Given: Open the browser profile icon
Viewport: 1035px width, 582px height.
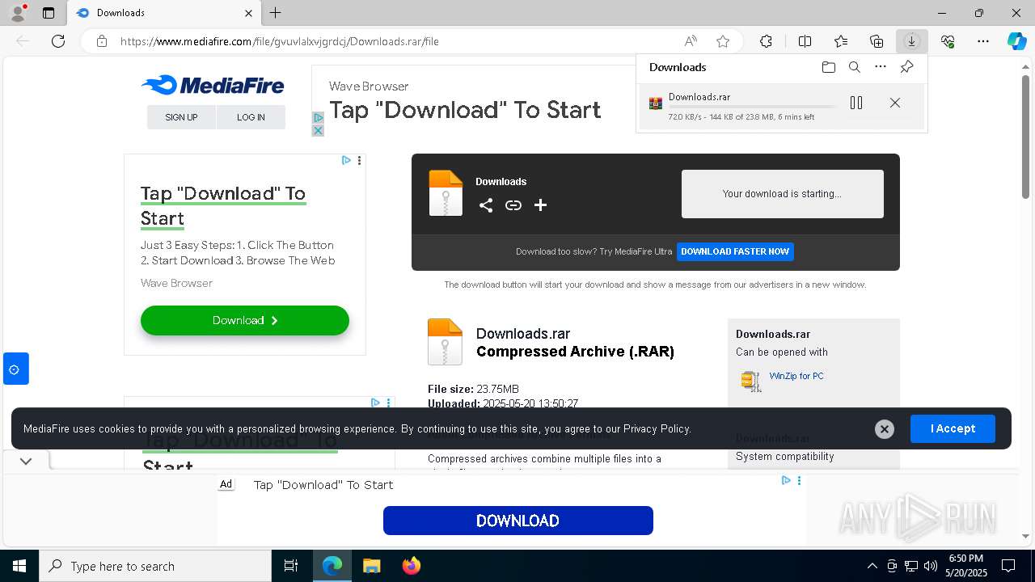Looking at the screenshot, I should 18,13.
